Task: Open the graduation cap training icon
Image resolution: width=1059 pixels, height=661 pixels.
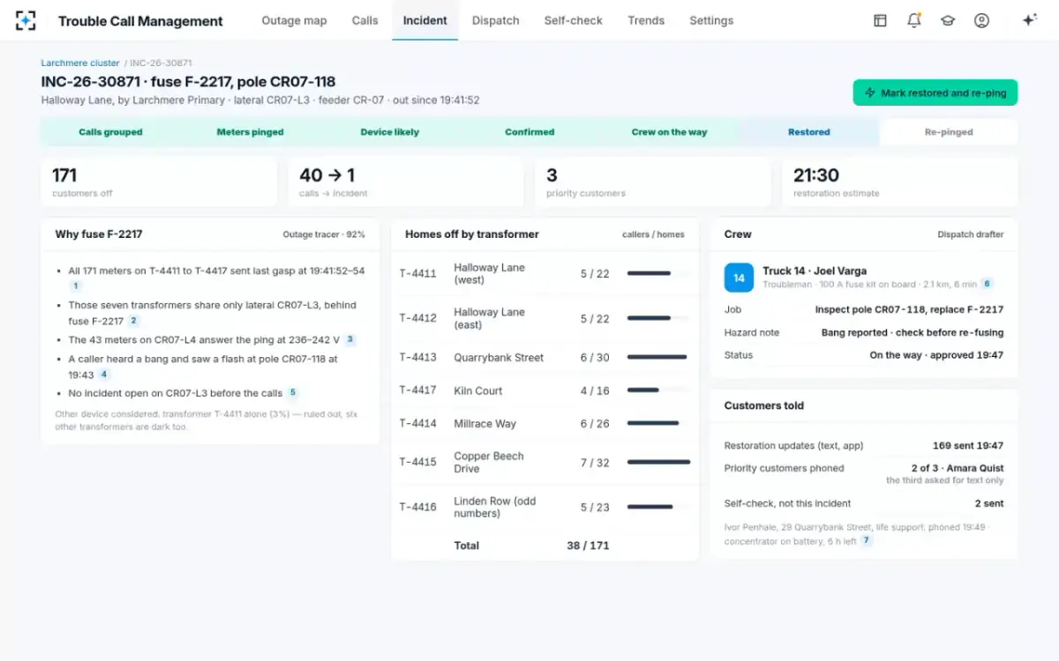Action: pyautogui.click(x=948, y=20)
